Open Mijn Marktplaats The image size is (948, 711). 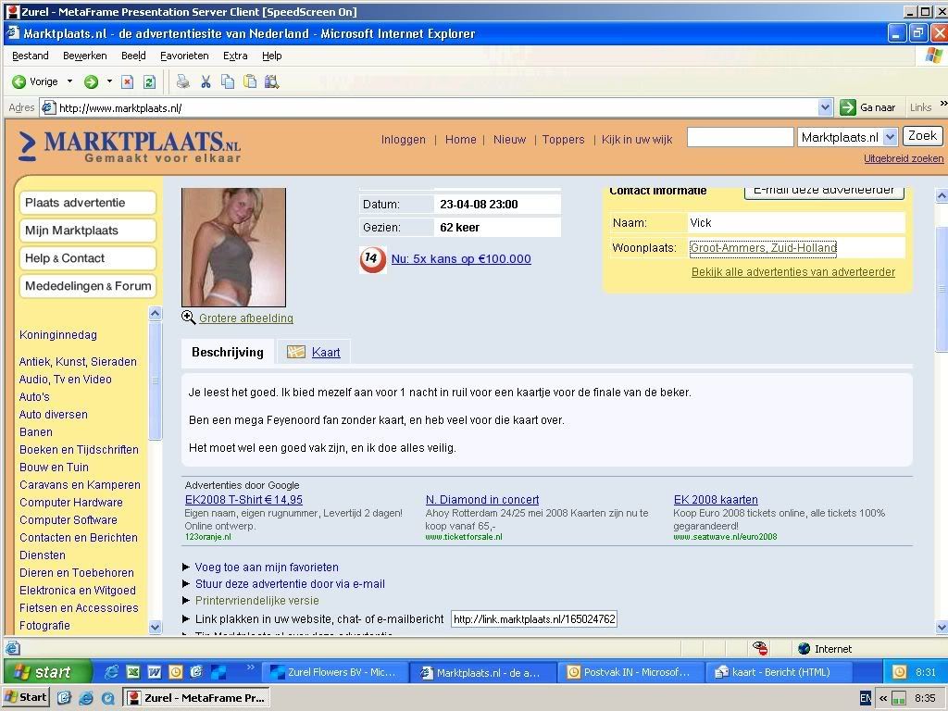click(88, 231)
